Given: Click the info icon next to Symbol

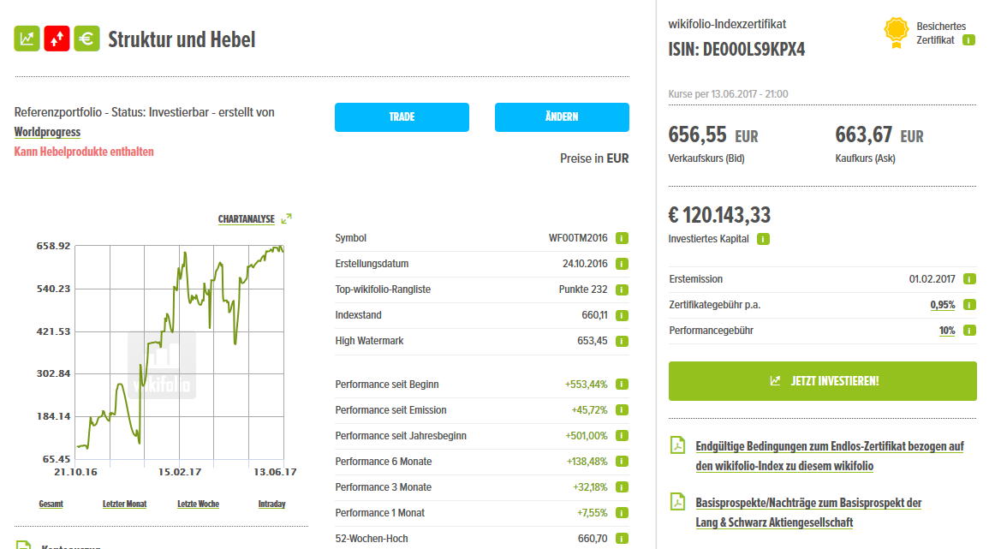Looking at the screenshot, I should pyautogui.click(x=622, y=238).
